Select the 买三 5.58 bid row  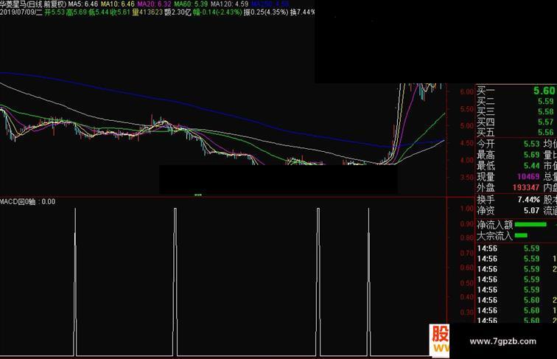516,111
